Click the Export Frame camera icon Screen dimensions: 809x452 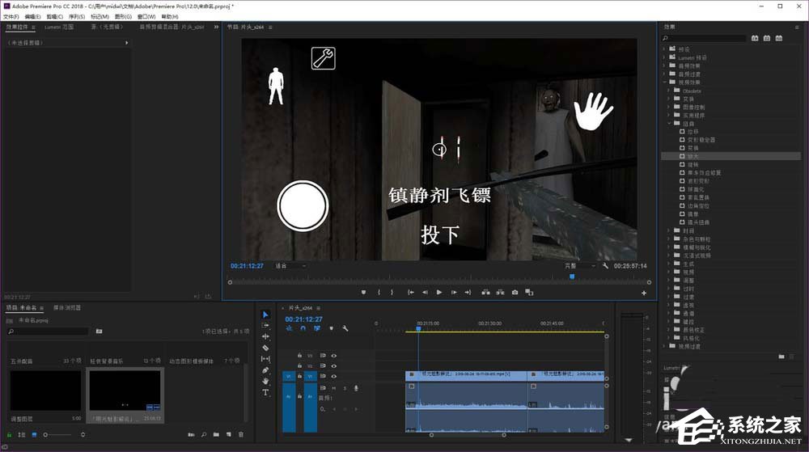(515, 292)
